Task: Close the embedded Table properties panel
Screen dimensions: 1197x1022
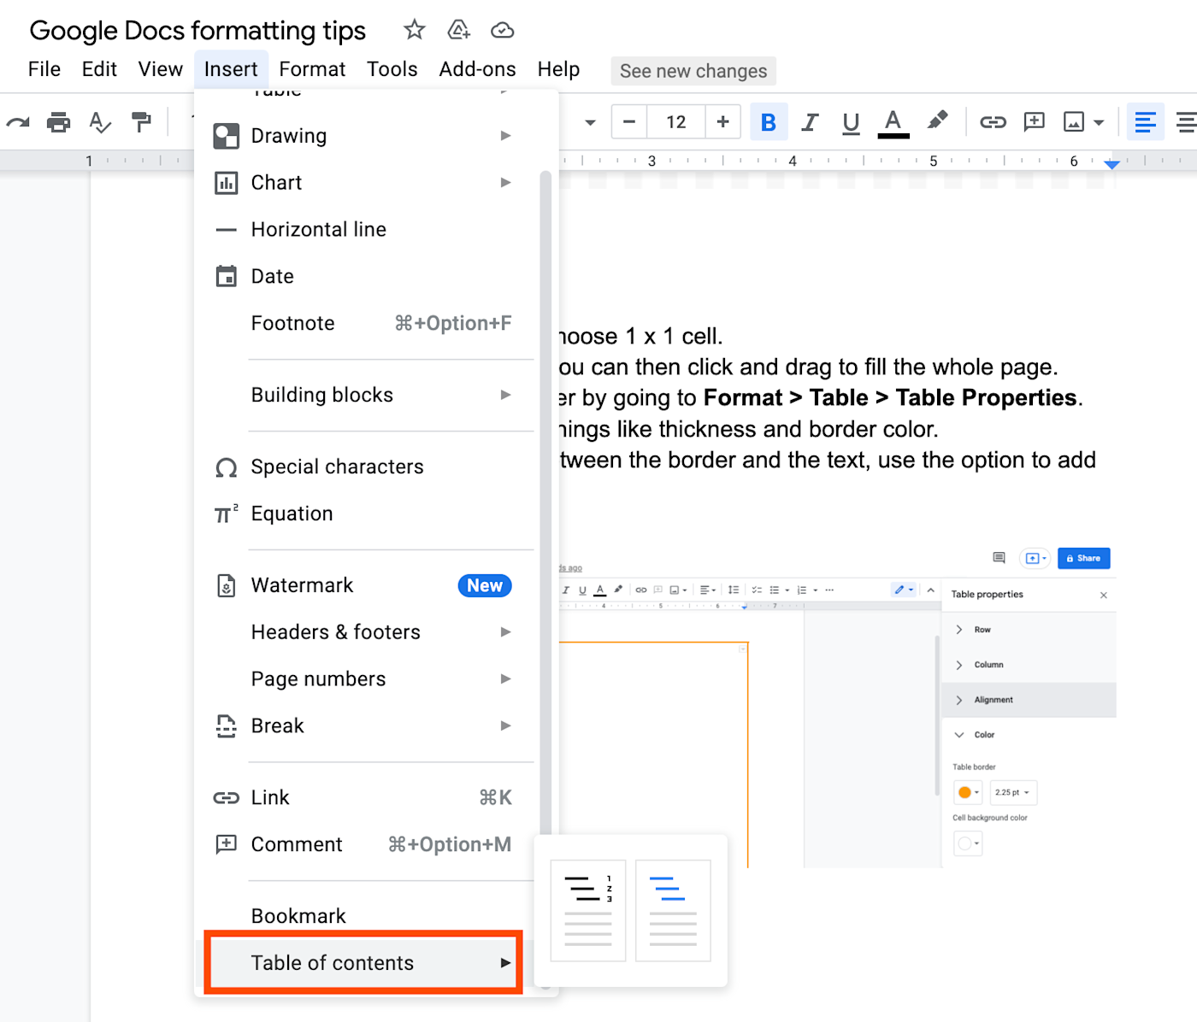Action: [x=1104, y=596]
